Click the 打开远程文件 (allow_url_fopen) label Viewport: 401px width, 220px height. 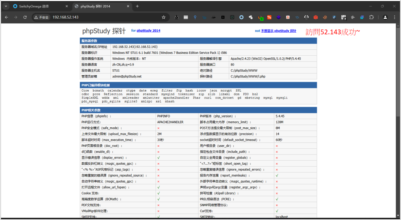[105, 187]
